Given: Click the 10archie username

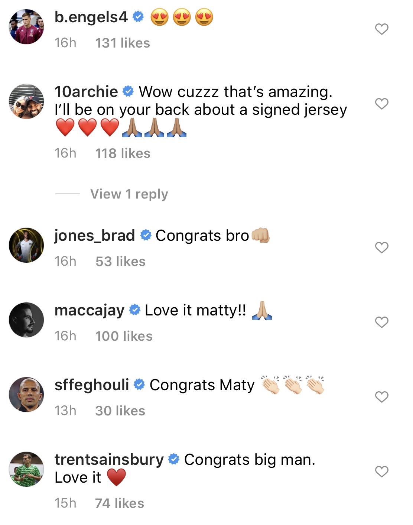Looking at the screenshot, I should click(86, 91).
